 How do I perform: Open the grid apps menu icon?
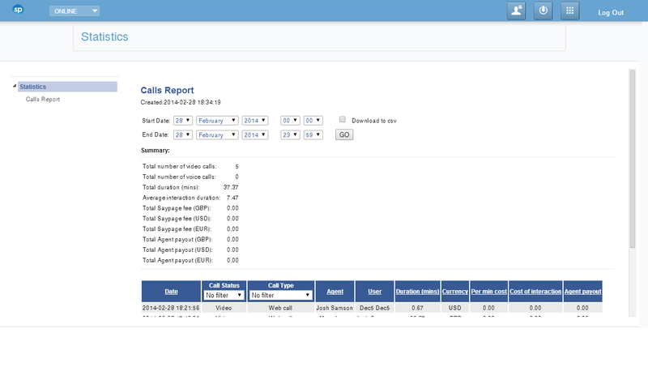[x=570, y=11]
